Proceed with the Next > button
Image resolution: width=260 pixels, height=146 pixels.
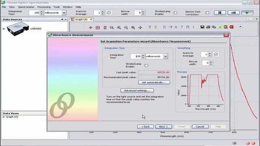pos(164,127)
